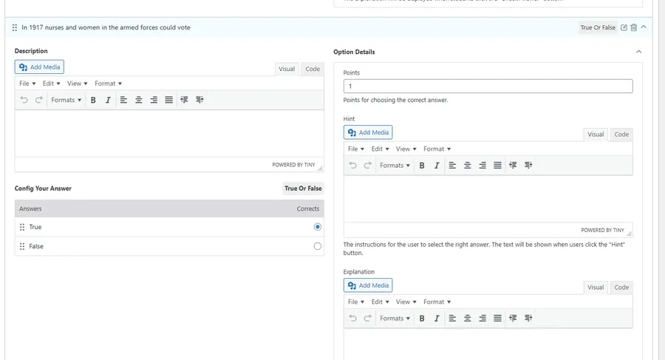
Task: Toggle bold in the Description editor
Action: (x=93, y=100)
